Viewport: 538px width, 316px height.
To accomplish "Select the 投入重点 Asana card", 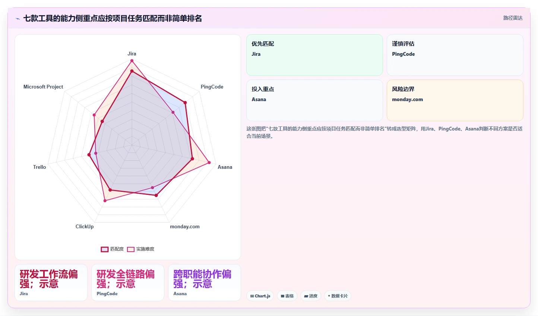I will (314, 100).
